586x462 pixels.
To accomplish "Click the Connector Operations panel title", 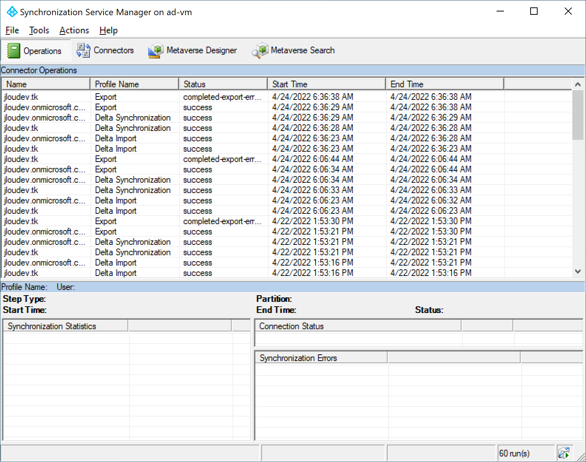I will 39,70.
